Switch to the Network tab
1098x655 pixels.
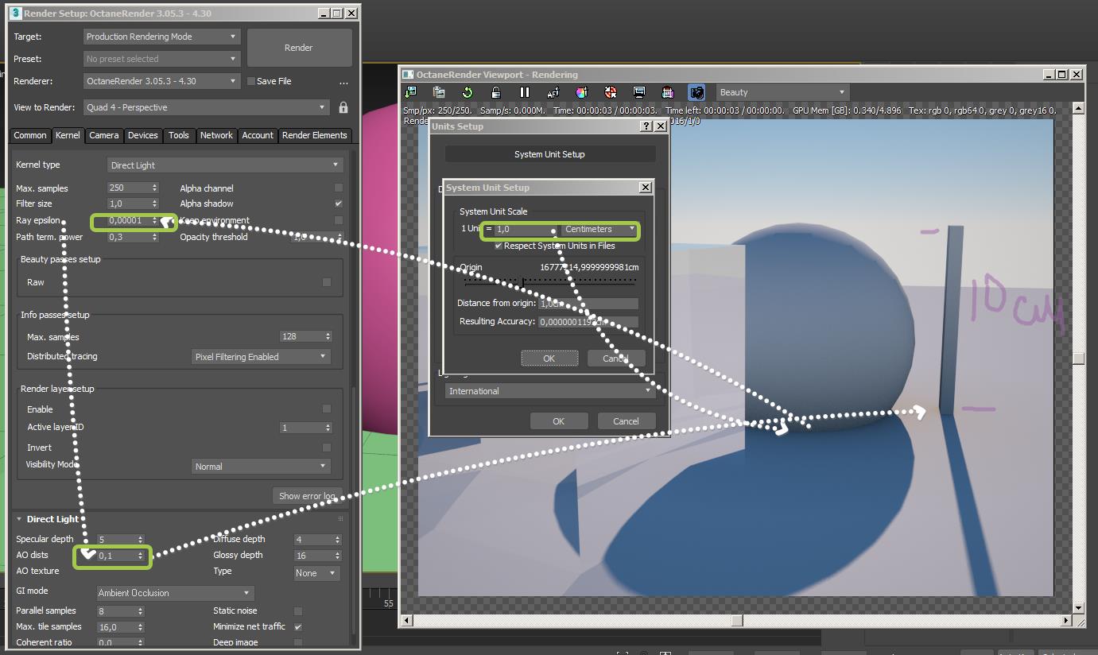tap(216, 135)
